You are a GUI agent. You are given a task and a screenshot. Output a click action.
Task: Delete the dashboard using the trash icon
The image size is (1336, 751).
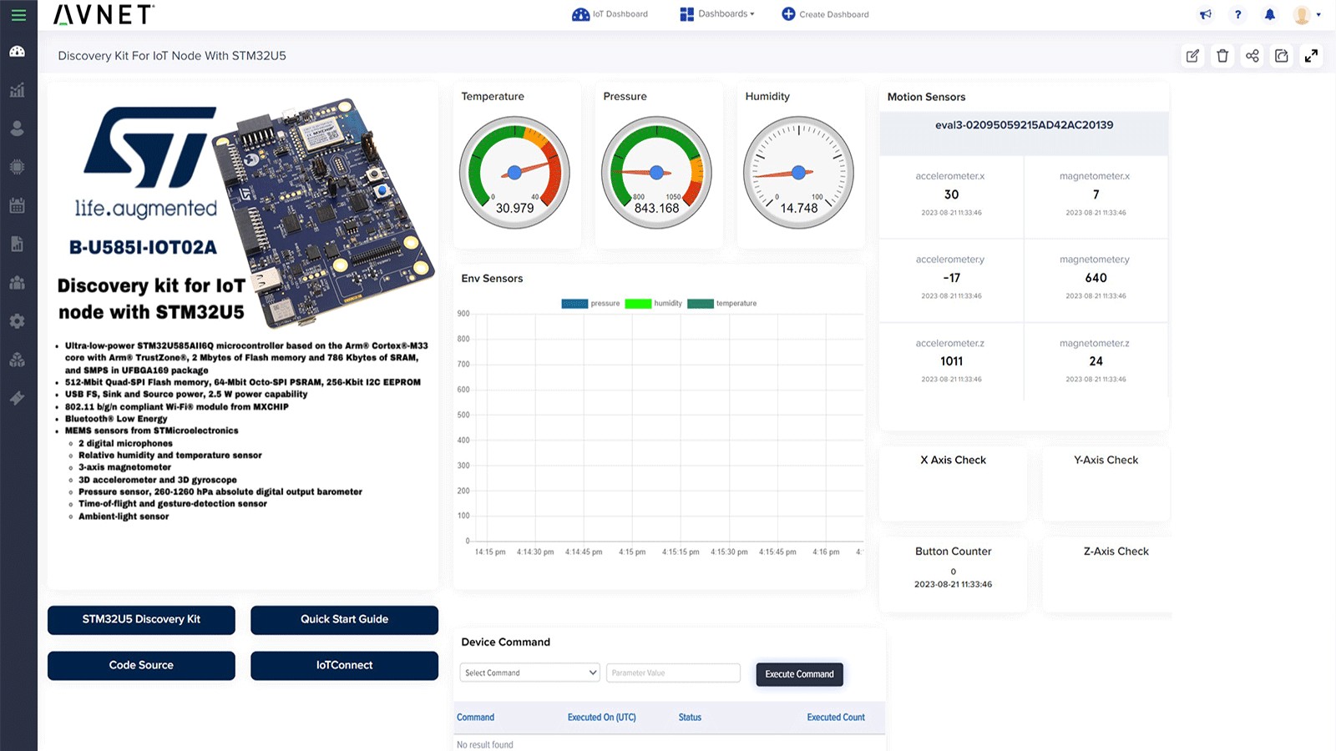pyautogui.click(x=1222, y=56)
